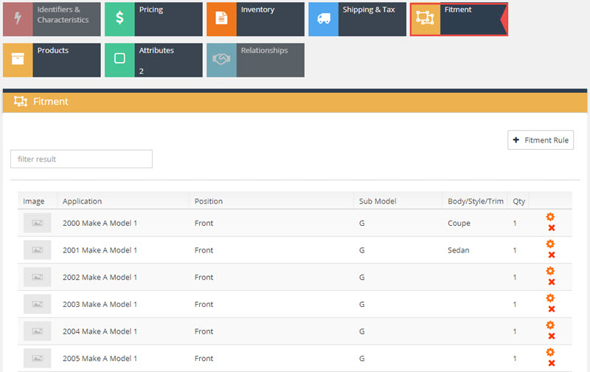Click the document Inventory icon

tap(221, 18)
